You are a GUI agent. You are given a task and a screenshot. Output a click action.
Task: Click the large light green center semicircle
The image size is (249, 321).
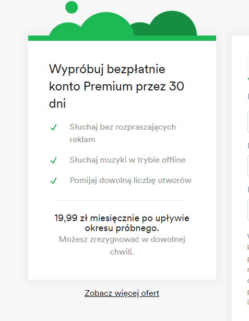(108, 25)
